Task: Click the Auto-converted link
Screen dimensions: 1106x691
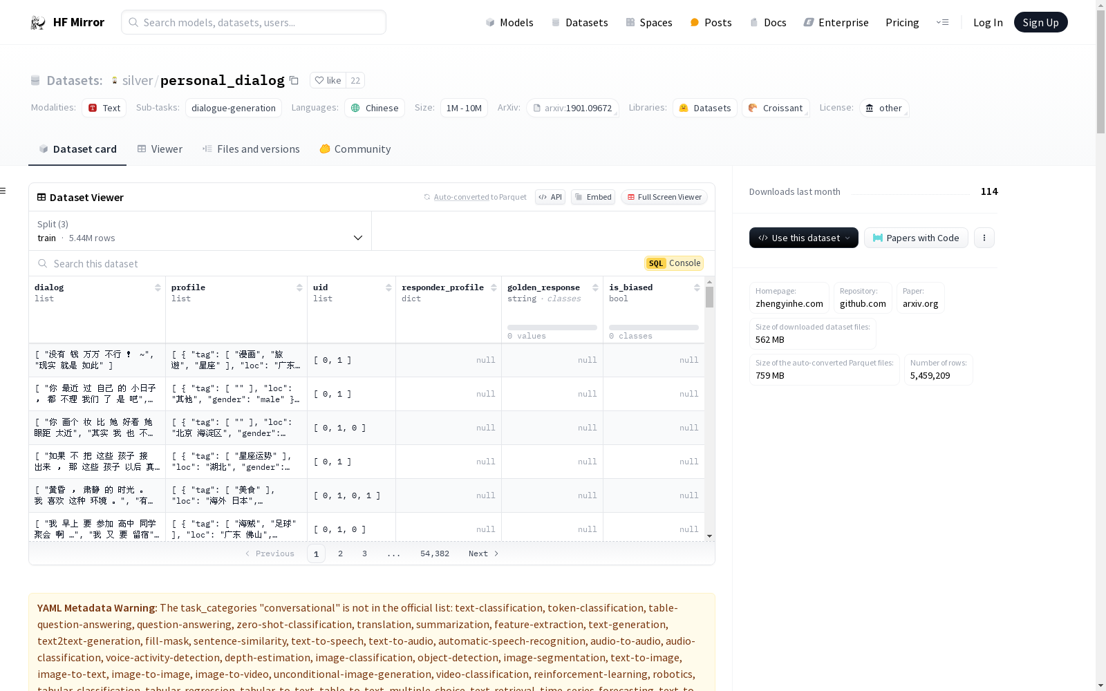Action: (x=462, y=197)
